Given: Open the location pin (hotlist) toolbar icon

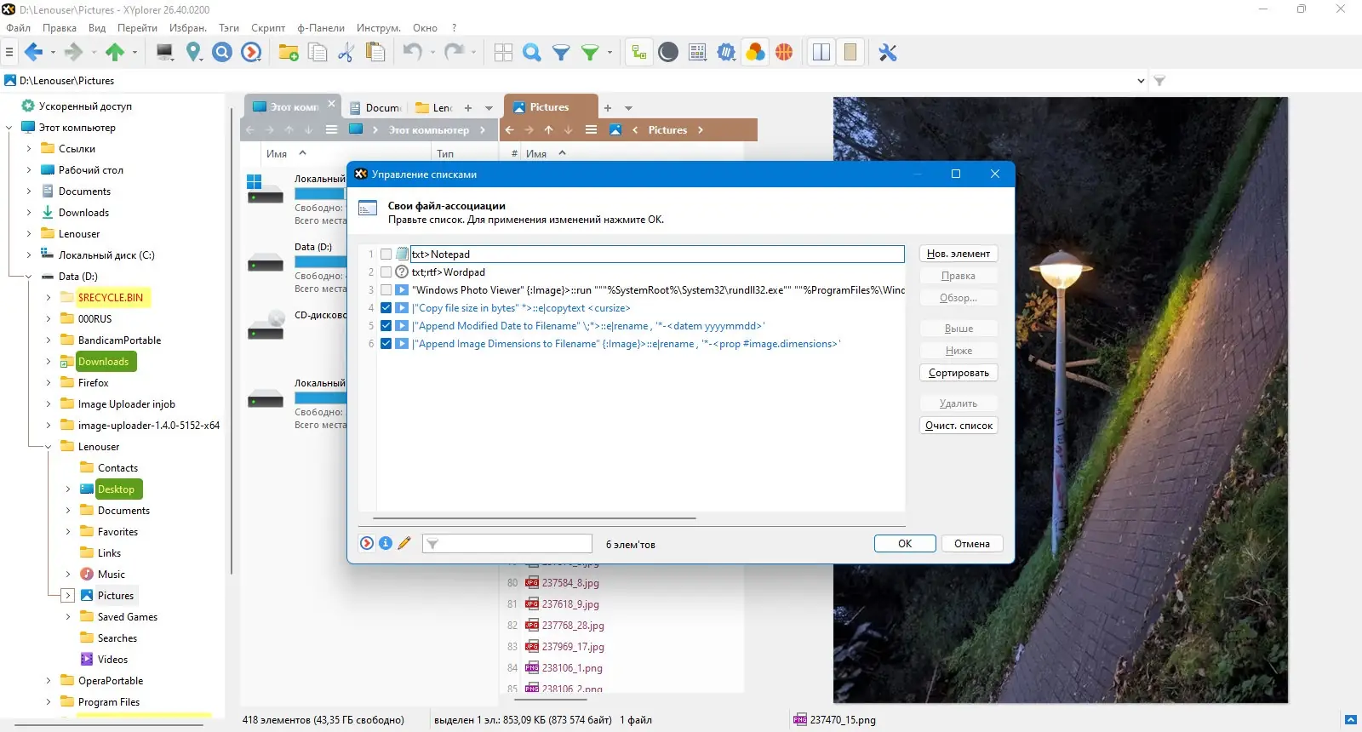Looking at the screenshot, I should [194, 53].
